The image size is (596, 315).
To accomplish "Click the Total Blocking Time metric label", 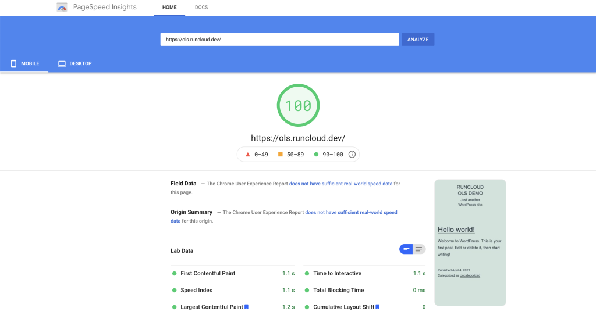I will click(x=338, y=290).
